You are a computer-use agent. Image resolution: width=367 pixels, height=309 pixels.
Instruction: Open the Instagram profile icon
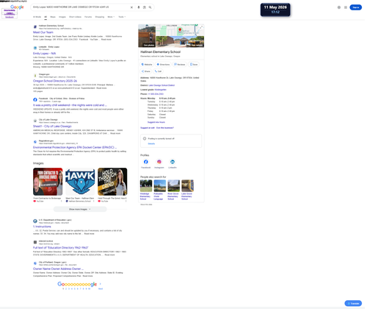159,162
